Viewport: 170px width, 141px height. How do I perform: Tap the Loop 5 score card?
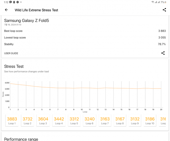[74, 121]
